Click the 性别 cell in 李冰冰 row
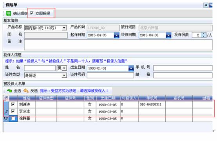This screenshot has height=141, width=217. (90, 111)
